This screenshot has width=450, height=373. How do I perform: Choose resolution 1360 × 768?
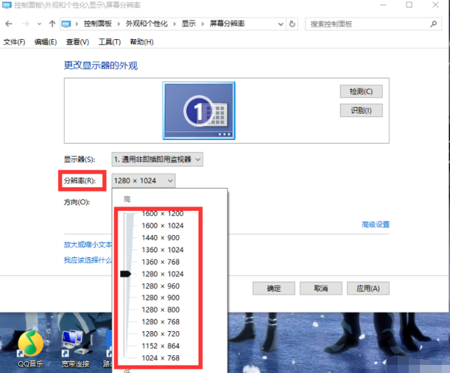(x=161, y=262)
